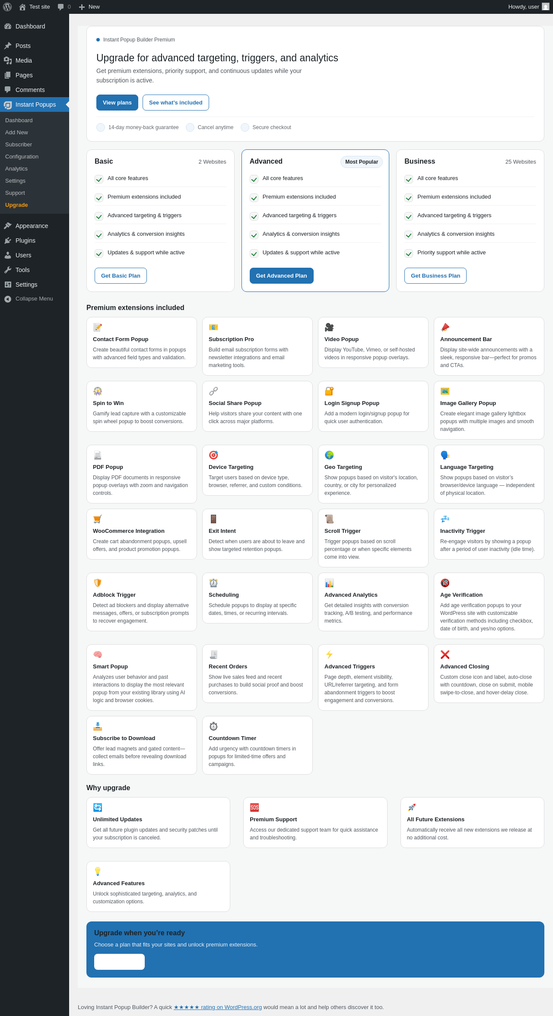Click the Device Targeting bullseye icon
The width and height of the screenshot is (553, 1016).
[213, 455]
